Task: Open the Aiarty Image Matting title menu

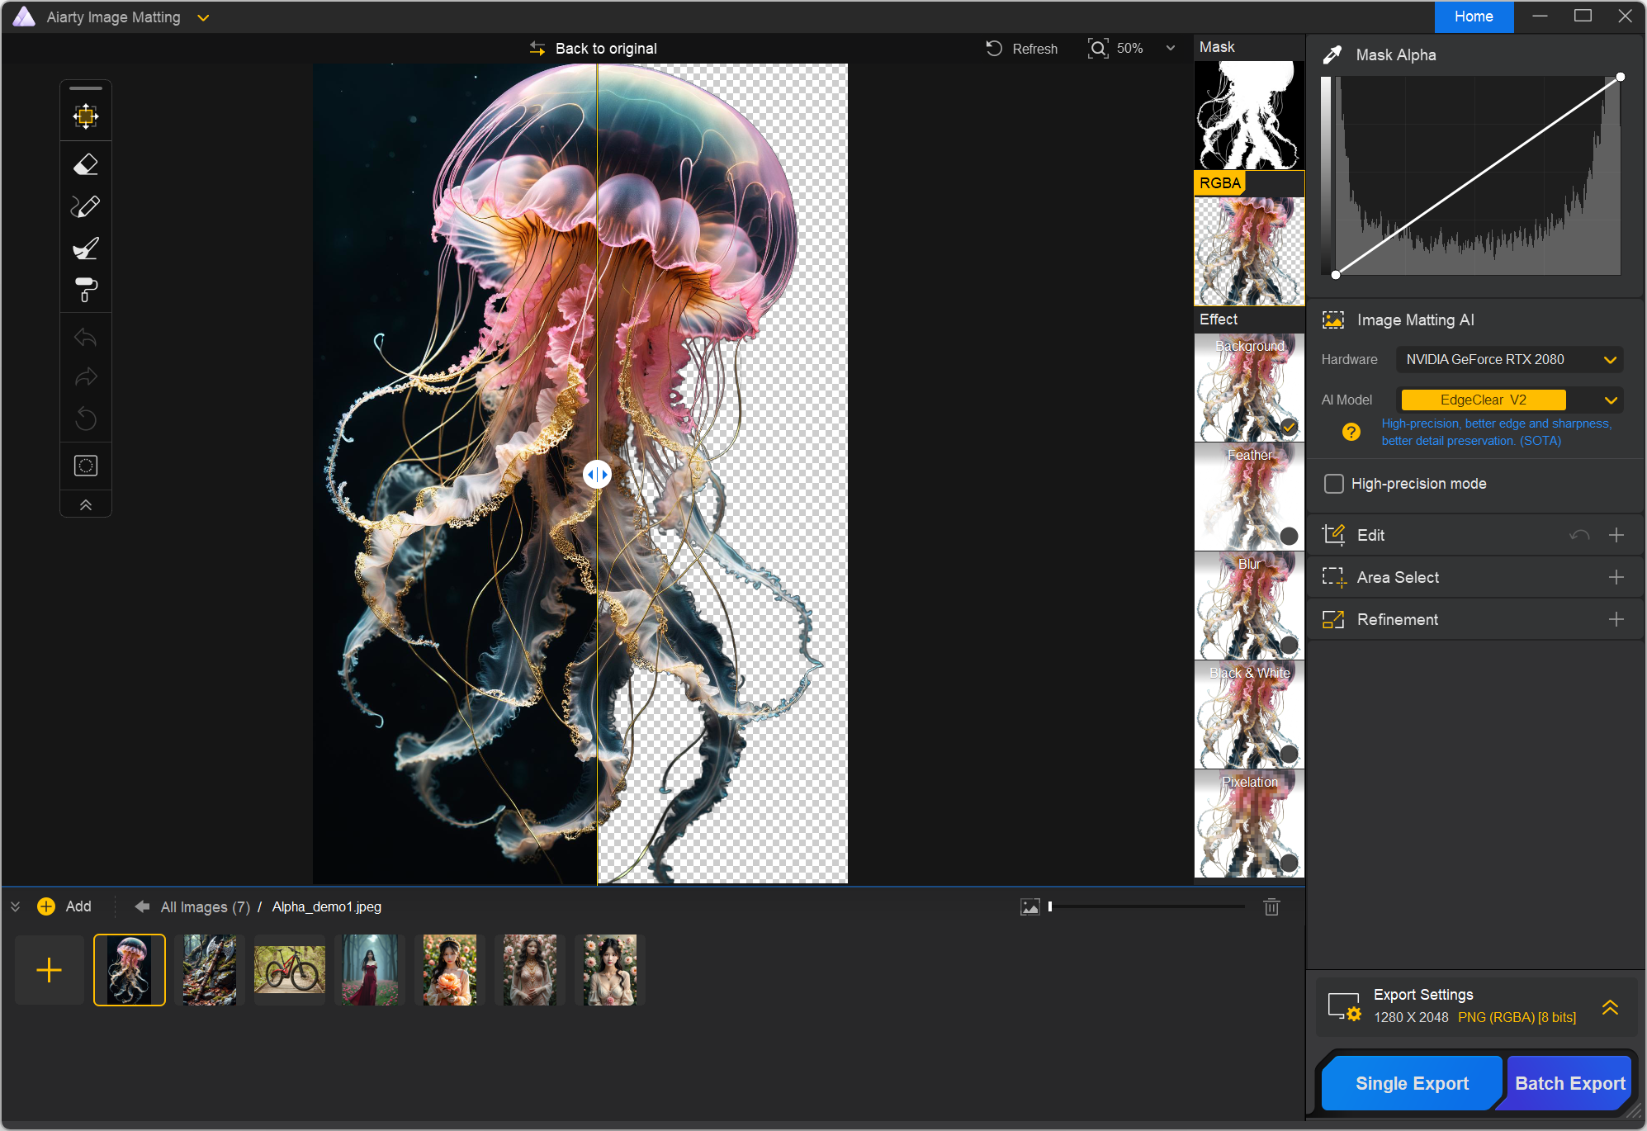Action: tap(203, 17)
